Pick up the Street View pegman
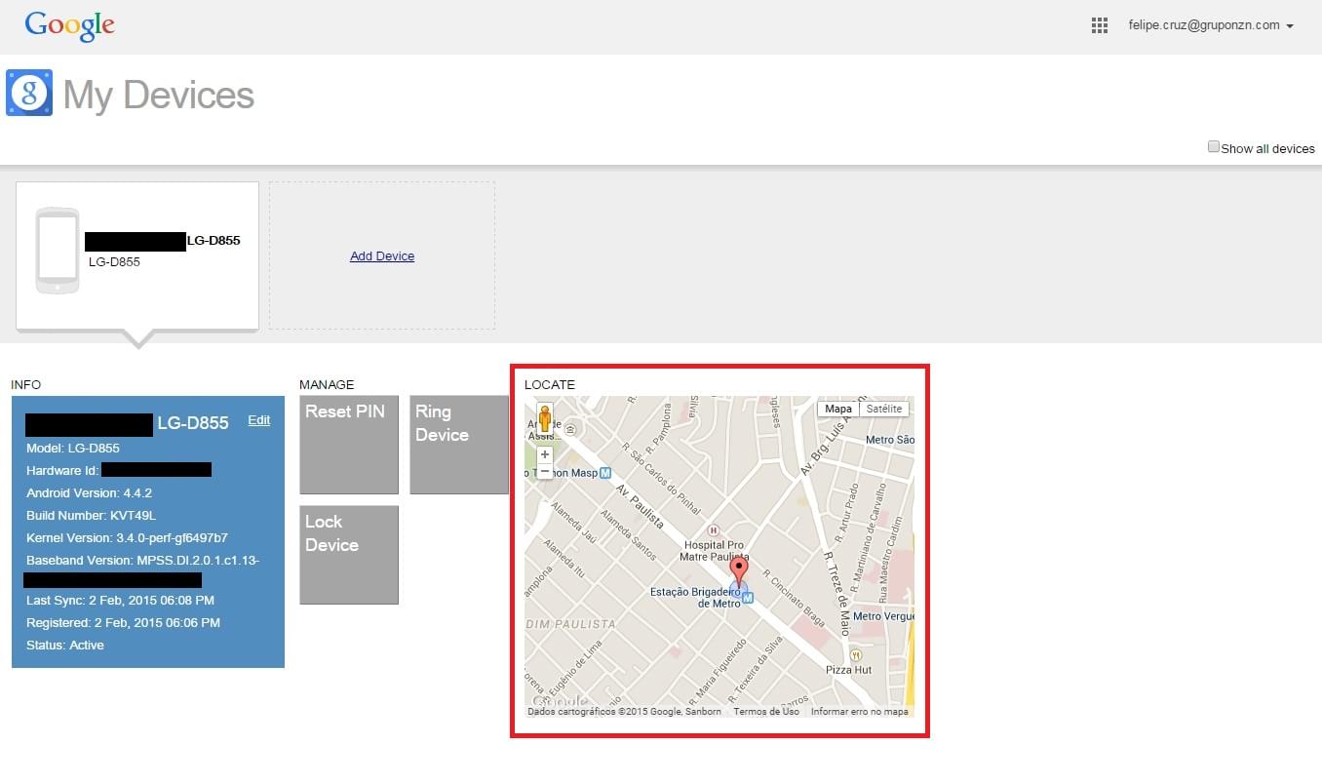This screenshot has width=1322, height=784. click(x=545, y=420)
